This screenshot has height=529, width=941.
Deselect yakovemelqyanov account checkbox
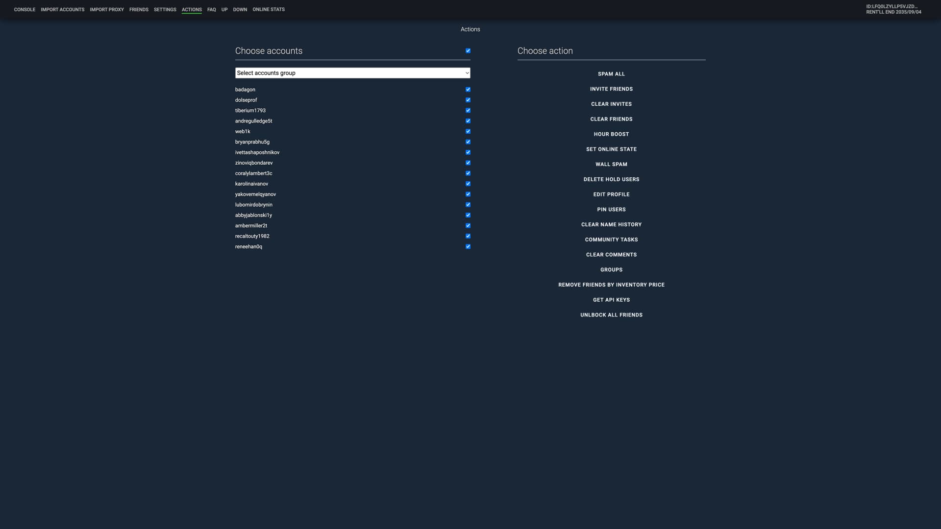[468, 194]
